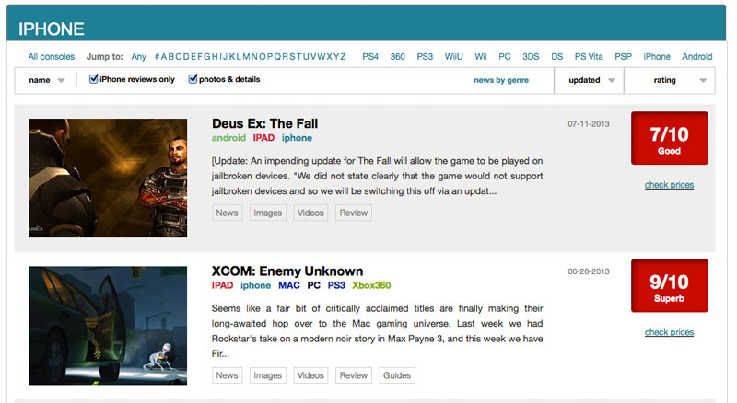Click check prices under Deus Ex
This screenshot has height=403, width=737.
(x=670, y=185)
